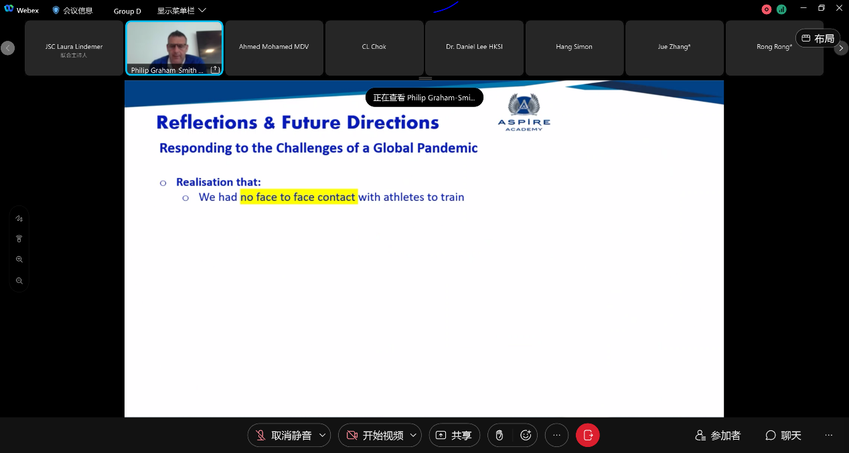849x453 pixels.
Task: Click the remote control mouse icon
Action: tap(19, 239)
